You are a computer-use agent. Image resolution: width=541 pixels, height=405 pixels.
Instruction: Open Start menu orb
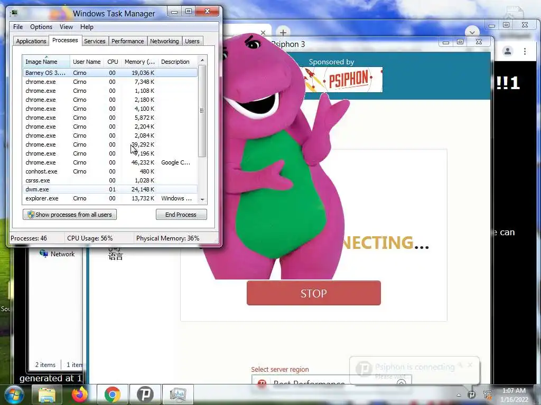14,394
